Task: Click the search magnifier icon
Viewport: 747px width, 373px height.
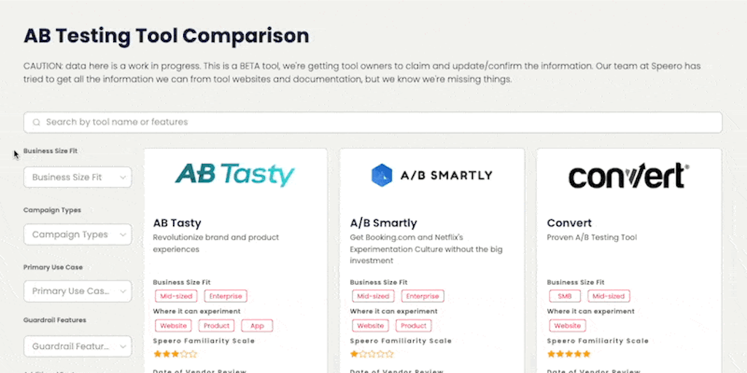Action: (x=36, y=122)
